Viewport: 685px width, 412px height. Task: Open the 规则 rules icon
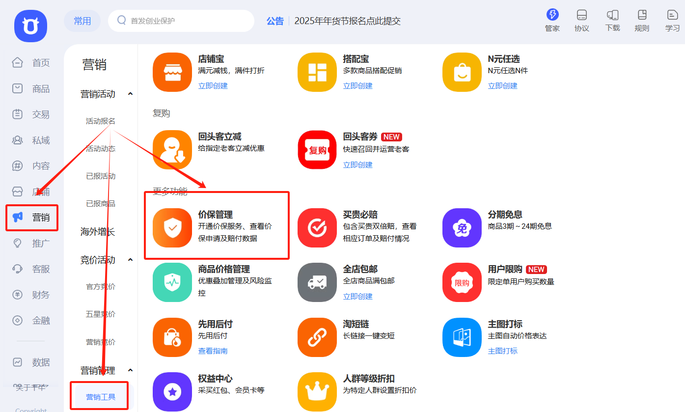click(x=642, y=15)
